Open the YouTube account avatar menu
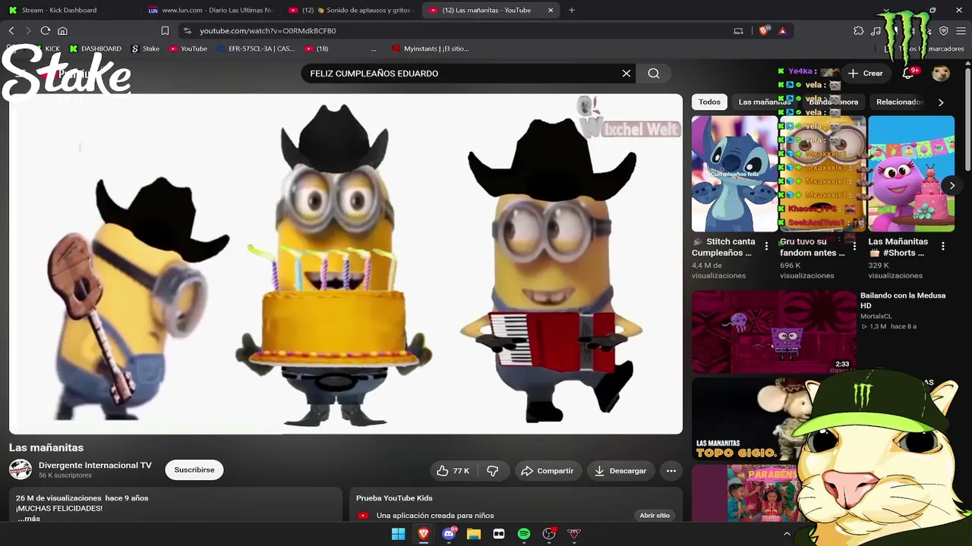 click(941, 74)
